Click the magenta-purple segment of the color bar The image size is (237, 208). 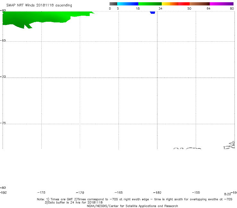point(222,4)
